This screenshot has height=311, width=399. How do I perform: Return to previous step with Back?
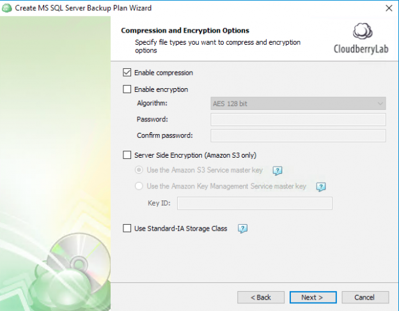point(260,297)
